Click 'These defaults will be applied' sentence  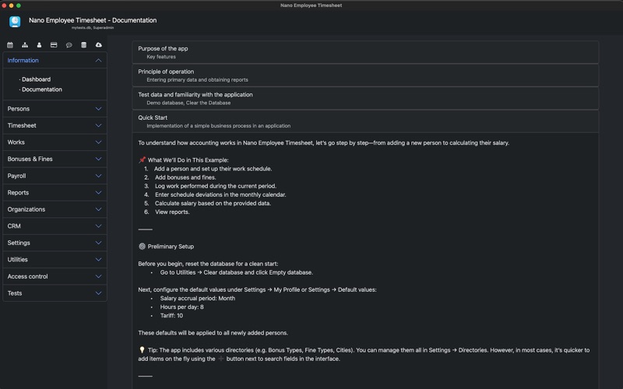point(213,333)
